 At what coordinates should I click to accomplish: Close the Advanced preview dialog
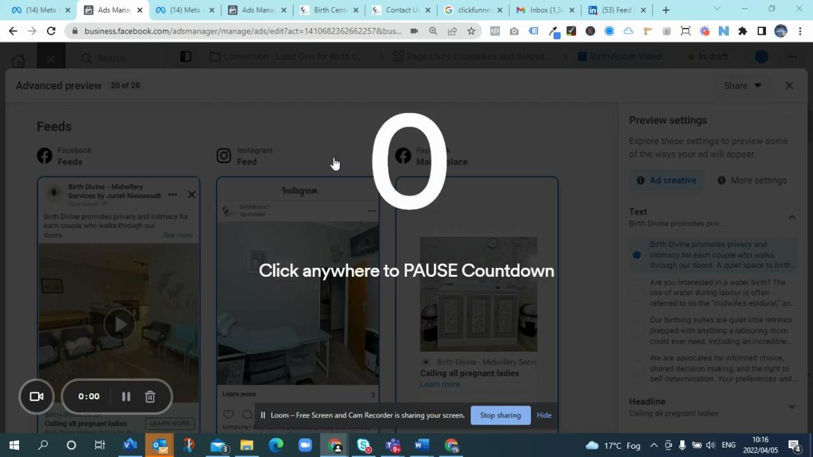tap(789, 86)
